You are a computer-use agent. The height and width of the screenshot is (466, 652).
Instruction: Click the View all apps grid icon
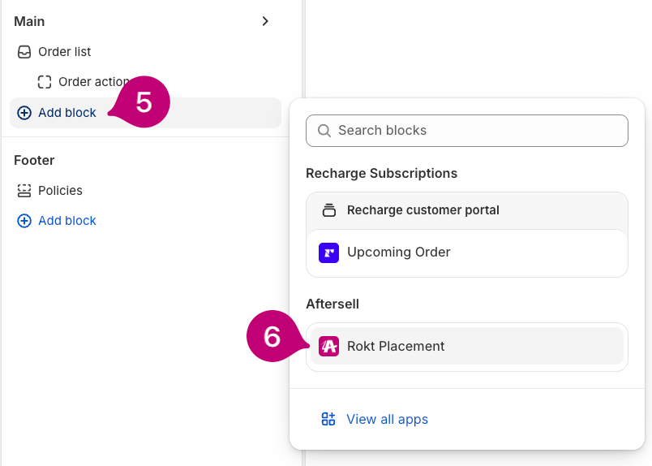pos(328,419)
